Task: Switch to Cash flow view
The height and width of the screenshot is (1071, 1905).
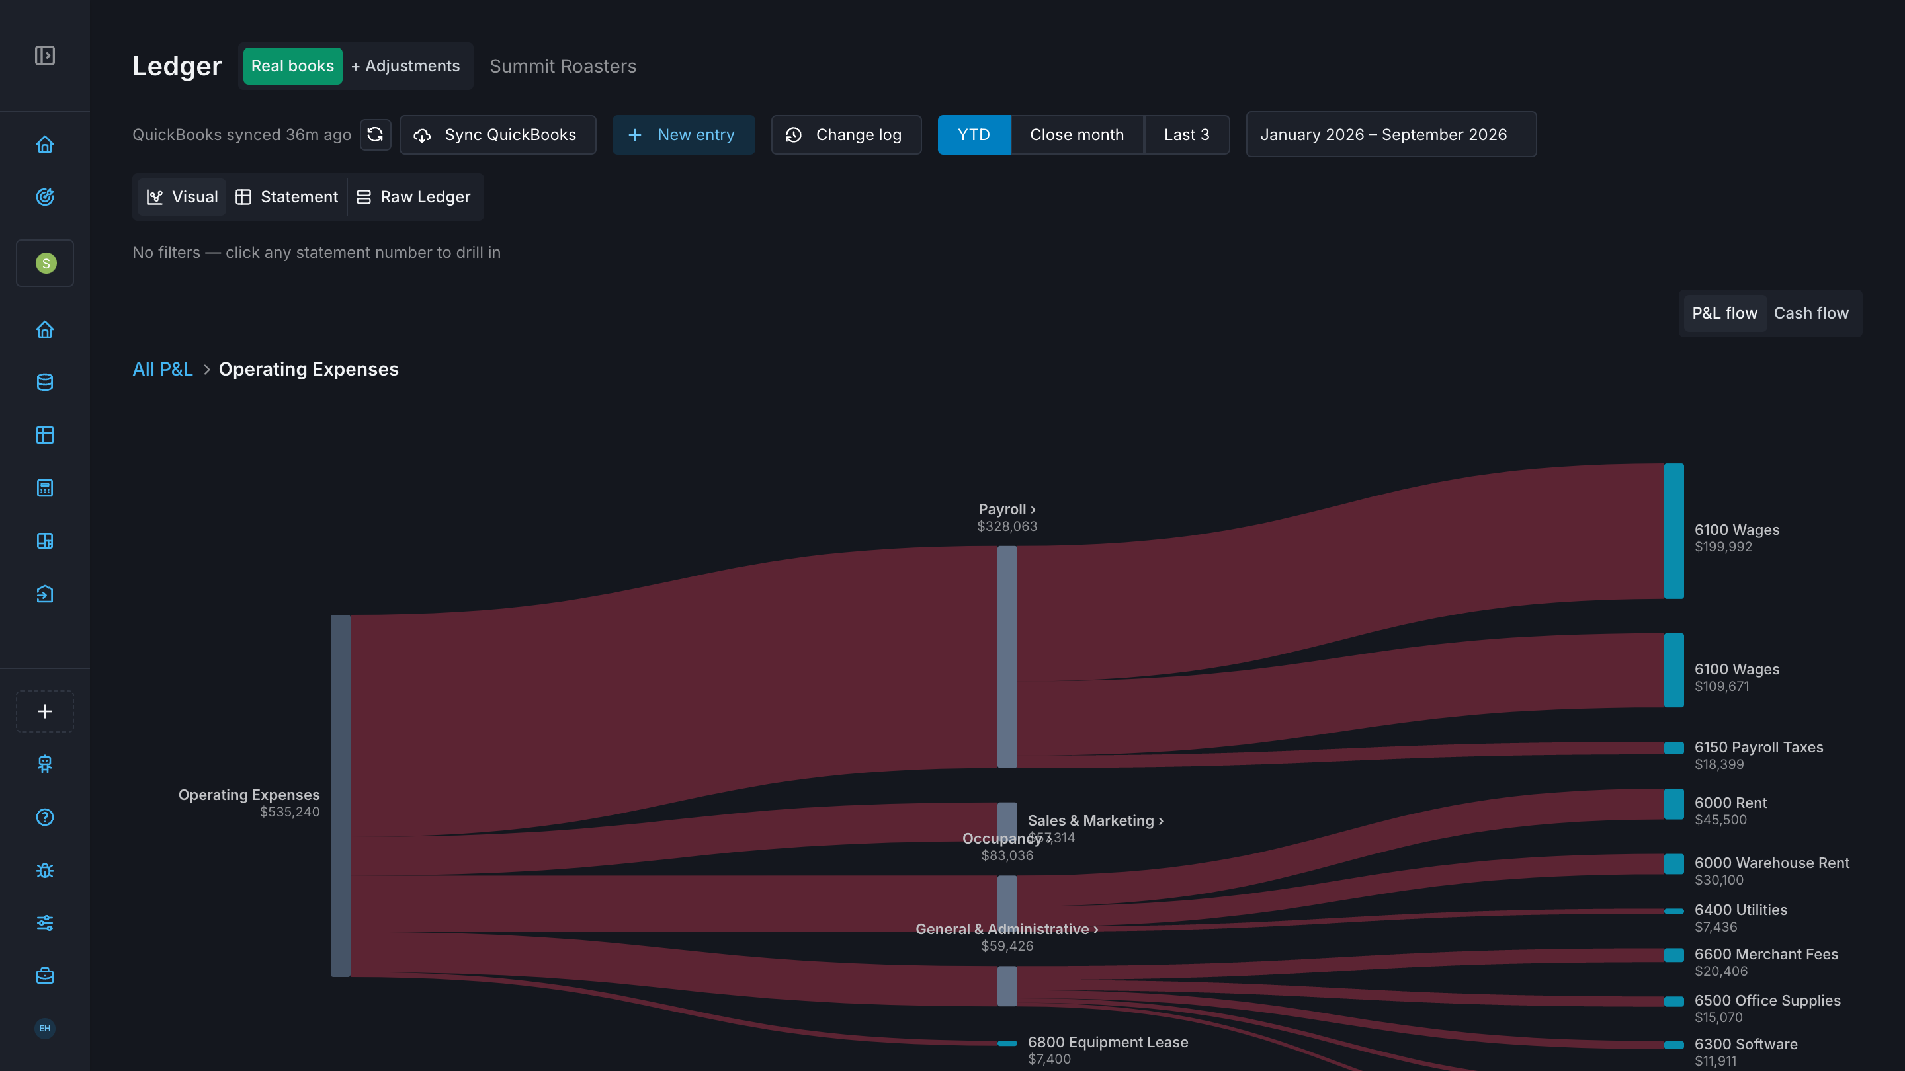Action: pos(1811,313)
